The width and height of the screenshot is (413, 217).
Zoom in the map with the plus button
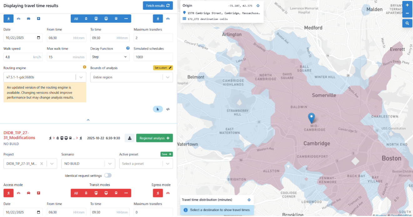(x=407, y=5)
